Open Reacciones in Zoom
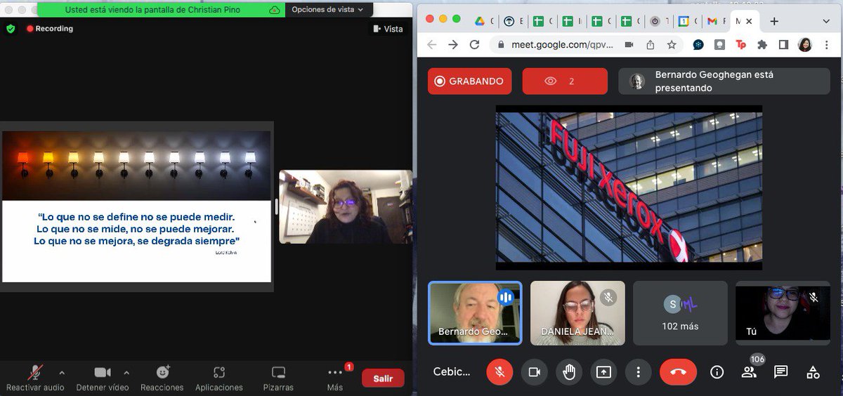 click(162, 378)
